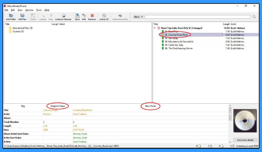The height and width of the screenshot is (152, 262).
Task: Click the pending files icon in status bar
Action: 222,146
